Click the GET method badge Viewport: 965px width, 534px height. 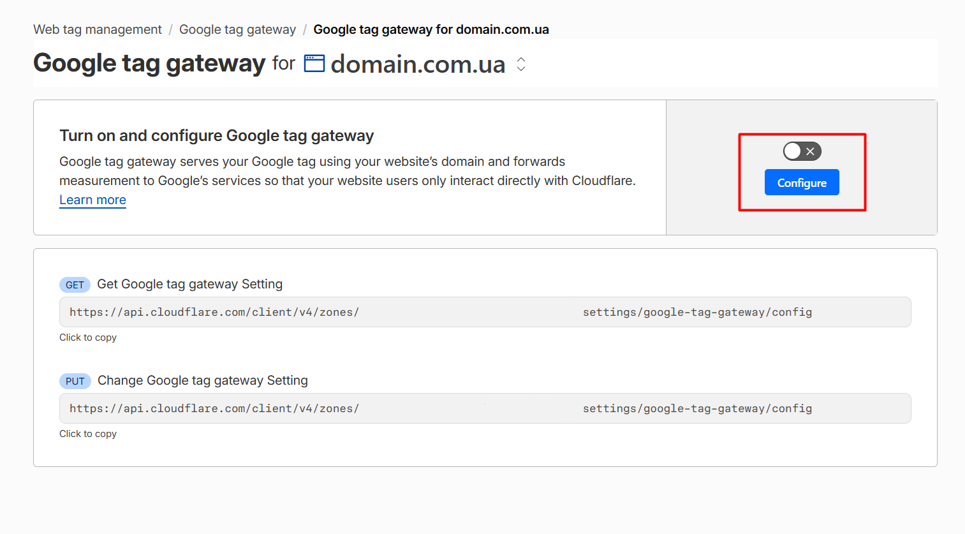pos(75,285)
